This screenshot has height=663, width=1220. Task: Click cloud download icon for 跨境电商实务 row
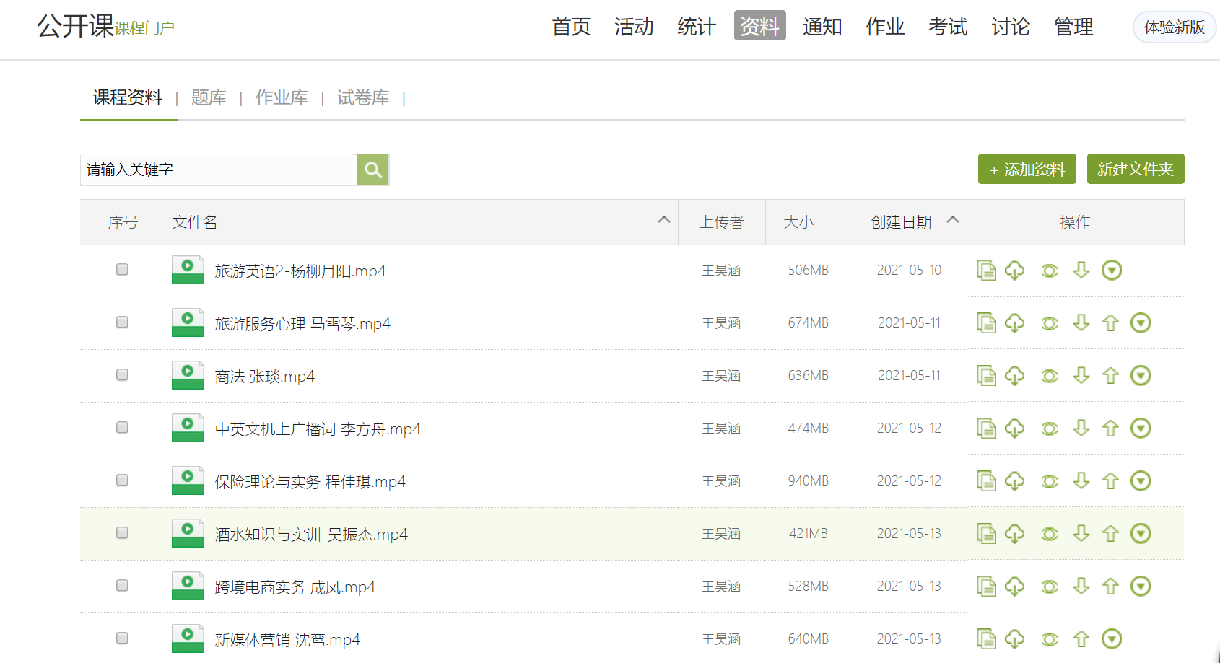(1014, 587)
